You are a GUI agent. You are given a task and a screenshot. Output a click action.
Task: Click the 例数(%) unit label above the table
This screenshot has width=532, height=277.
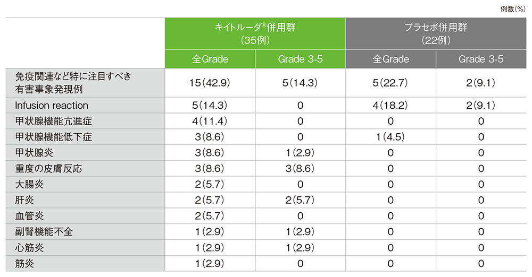click(x=513, y=9)
